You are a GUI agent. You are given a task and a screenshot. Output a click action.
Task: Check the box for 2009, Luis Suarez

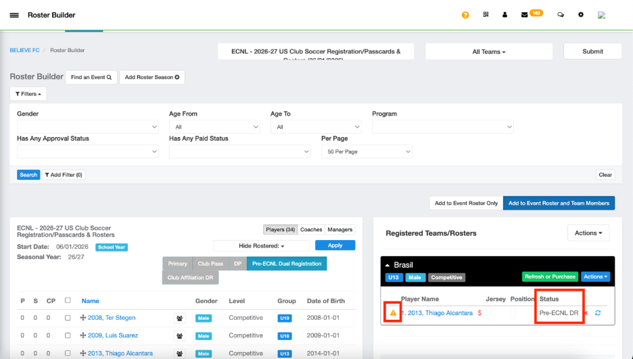point(68,335)
